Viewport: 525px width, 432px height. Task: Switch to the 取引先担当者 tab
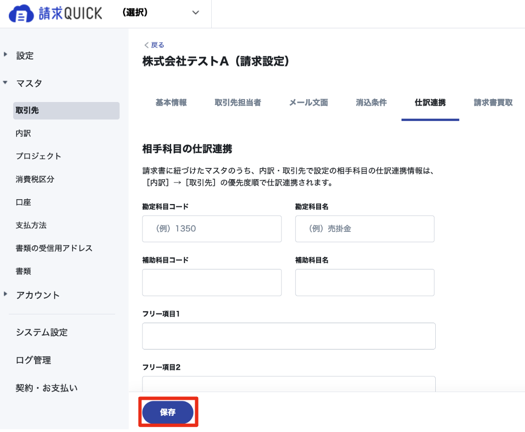click(238, 103)
